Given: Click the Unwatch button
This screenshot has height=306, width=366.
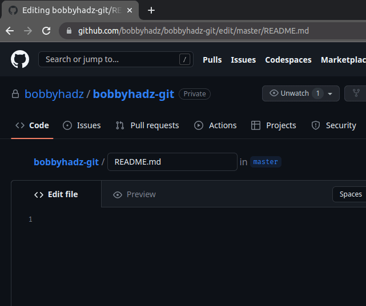Looking at the screenshot, I should click(x=301, y=93).
